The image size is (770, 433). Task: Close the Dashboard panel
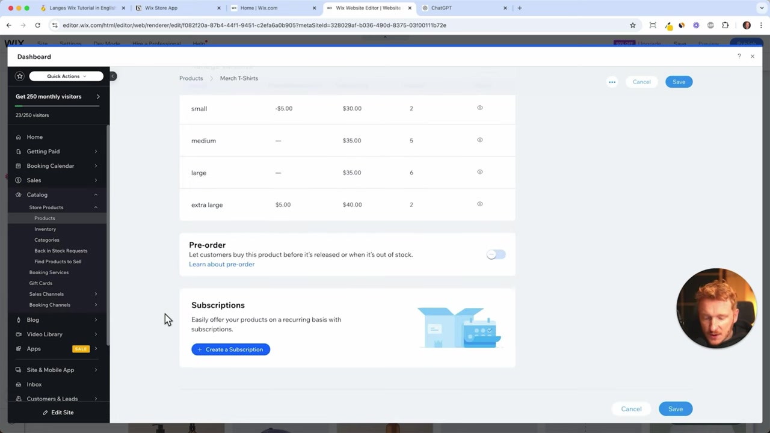(752, 56)
